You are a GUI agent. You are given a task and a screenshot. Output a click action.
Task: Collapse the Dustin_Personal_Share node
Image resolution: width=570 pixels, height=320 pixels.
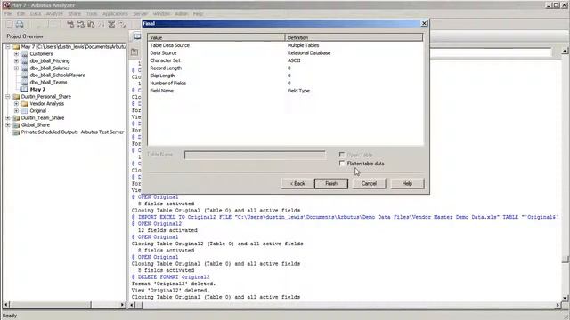[8, 97]
